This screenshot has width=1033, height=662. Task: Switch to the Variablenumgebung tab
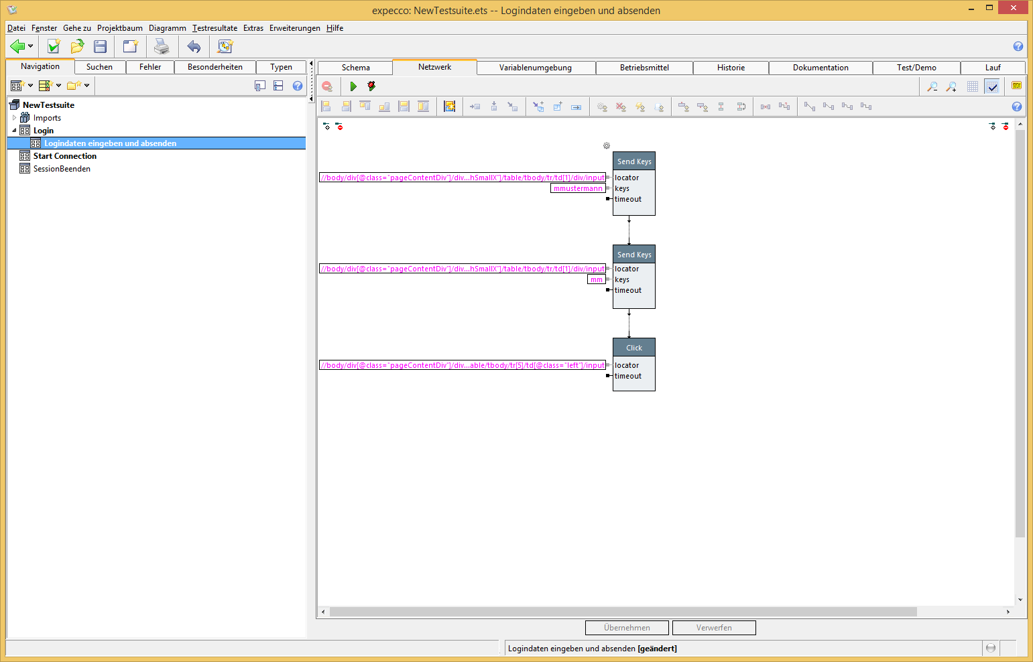(535, 68)
